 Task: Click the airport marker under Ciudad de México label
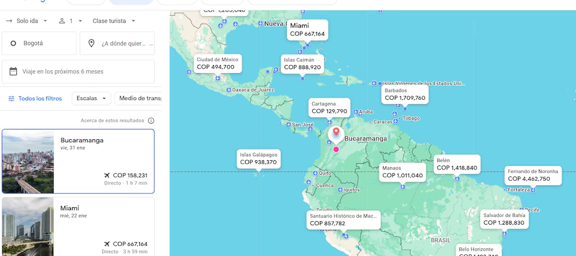(x=218, y=78)
